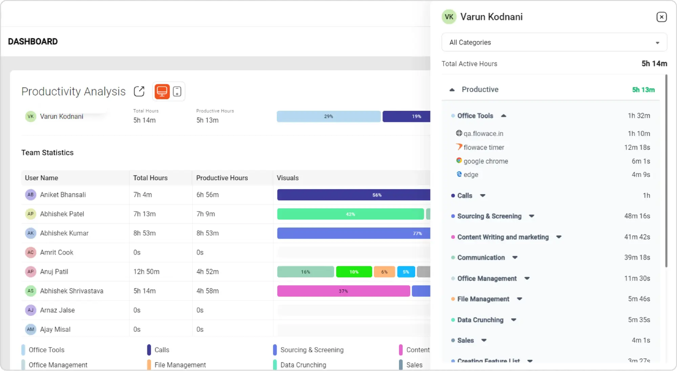Switch to desktop monitor view toggle

[x=162, y=91]
